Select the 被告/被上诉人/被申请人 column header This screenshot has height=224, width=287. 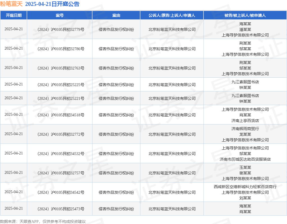[x=245, y=15]
